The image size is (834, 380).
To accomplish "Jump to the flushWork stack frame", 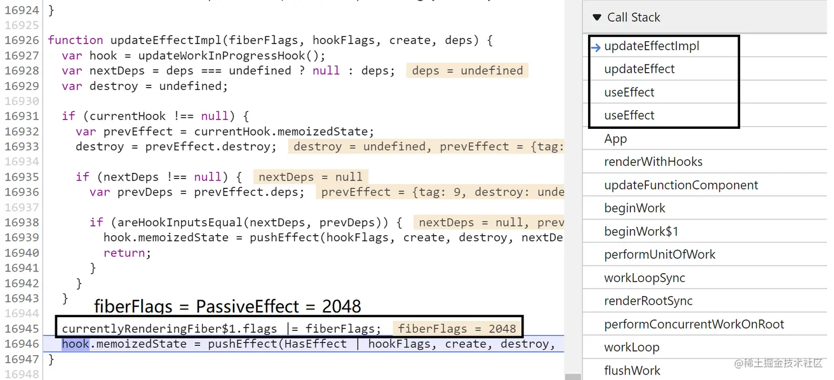I will click(632, 370).
